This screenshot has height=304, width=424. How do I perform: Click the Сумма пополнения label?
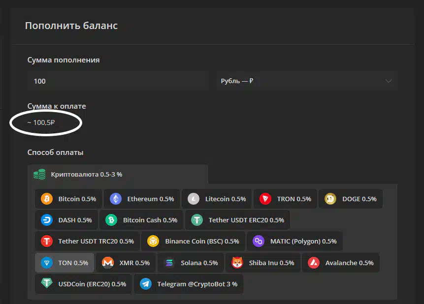pos(64,60)
